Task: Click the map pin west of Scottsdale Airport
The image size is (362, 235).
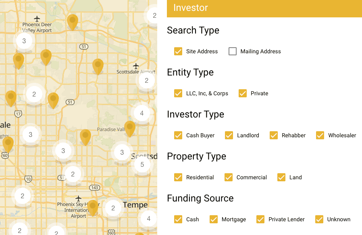Action: (x=98, y=65)
